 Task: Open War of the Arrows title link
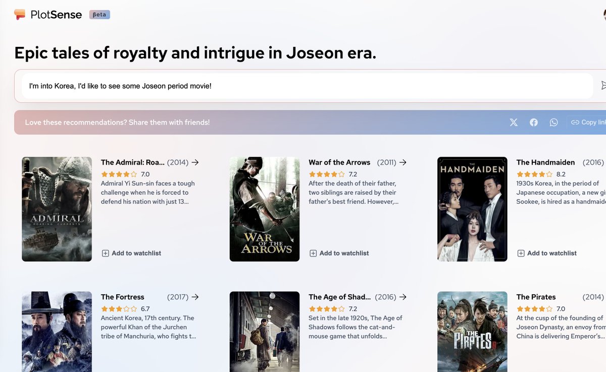(339, 162)
